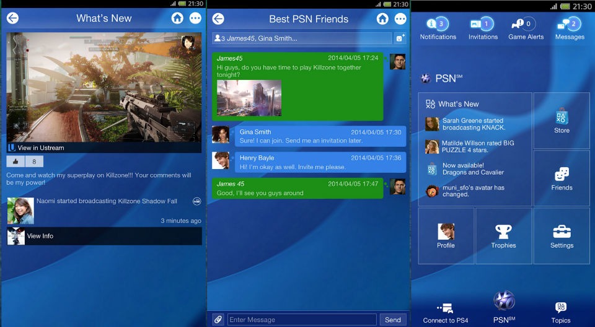This screenshot has height=327, width=595.
Task: Open the Profile tile
Action: tap(446, 236)
